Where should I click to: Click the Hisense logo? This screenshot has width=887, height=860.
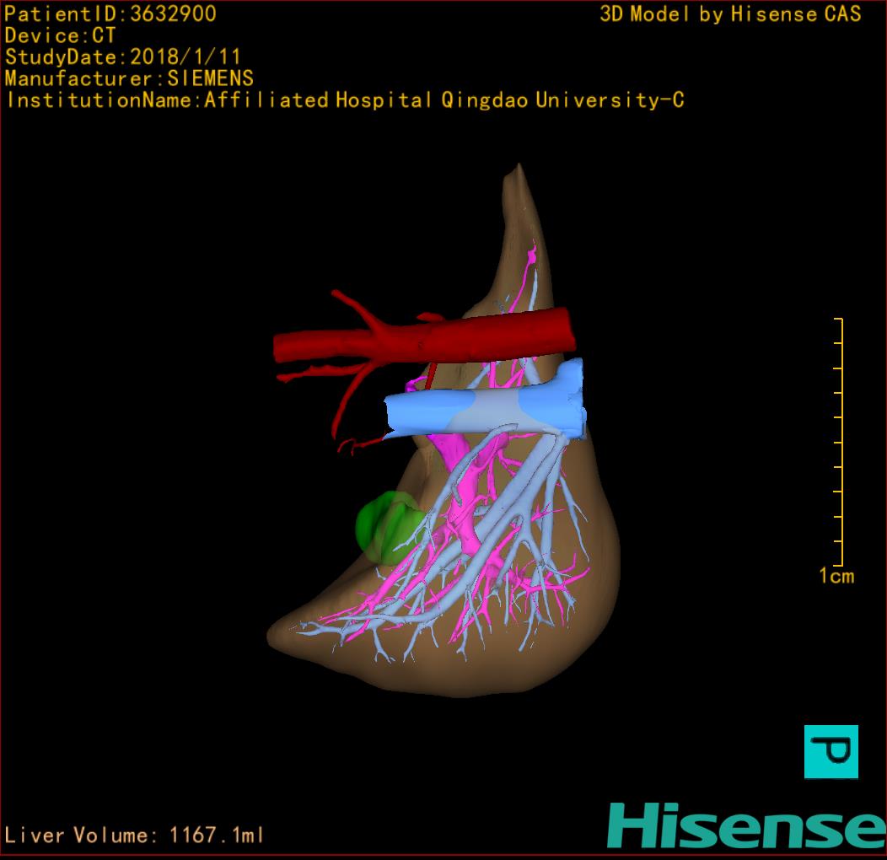[x=746, y=825]
